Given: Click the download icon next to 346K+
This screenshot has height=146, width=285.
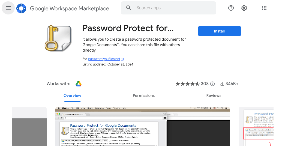Looking at the screenshot, I should tap(222, 84).
